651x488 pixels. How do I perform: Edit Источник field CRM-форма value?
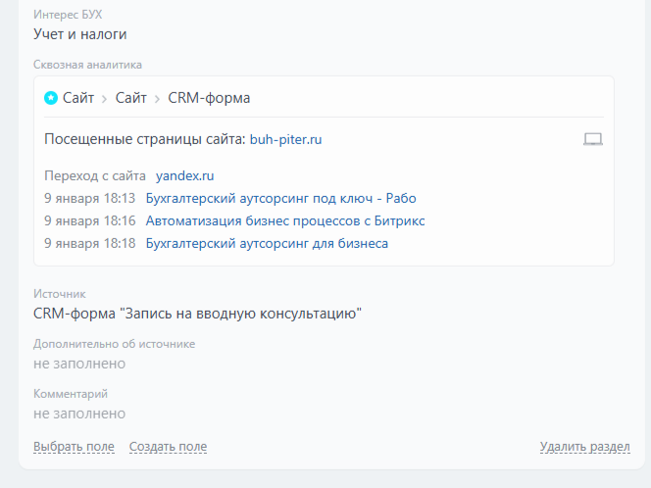click(197, 314)
